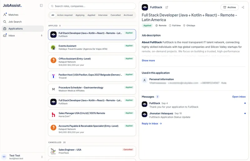Open FullStack external link icon
The image size is (250, 161).
(x=167, y=7)
